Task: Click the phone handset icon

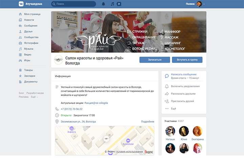Action: [57, 109]
